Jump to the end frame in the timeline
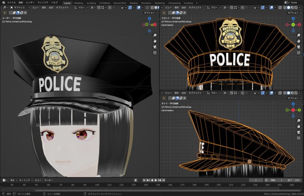 [x=164, y=180]
